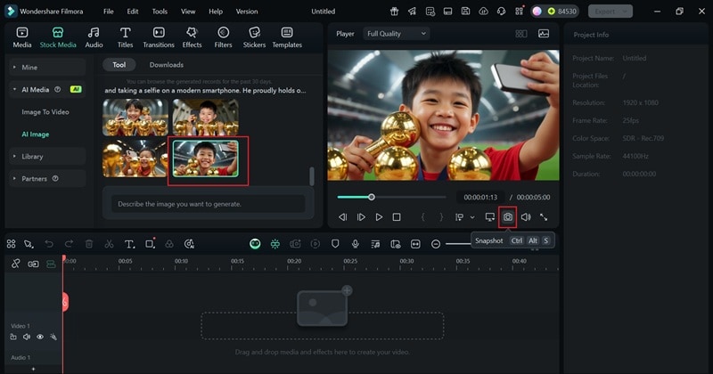Expand the Partners section

[x=47, y=179]
